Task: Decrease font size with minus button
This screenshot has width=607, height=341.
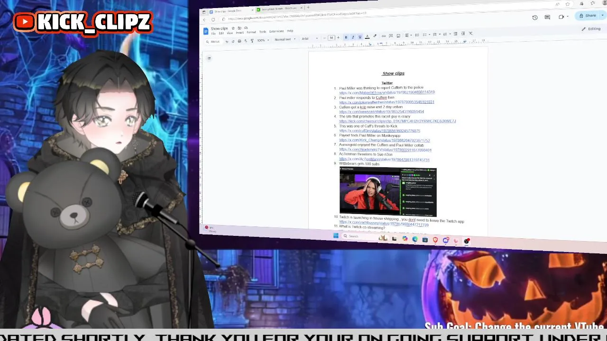Action: click(x=324, y=38)
